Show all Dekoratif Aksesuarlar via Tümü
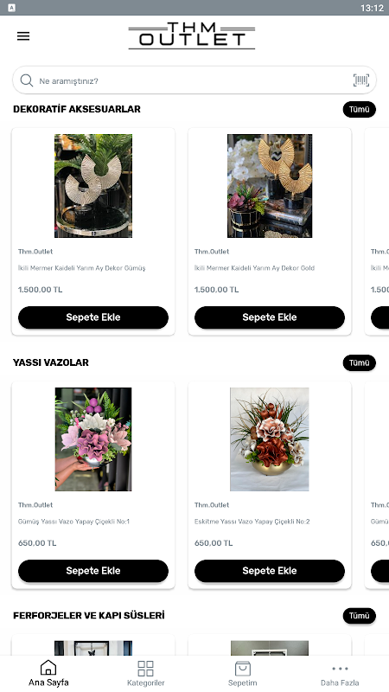Image resolution: width=389 pixels, height=692 pixels. 360,110
